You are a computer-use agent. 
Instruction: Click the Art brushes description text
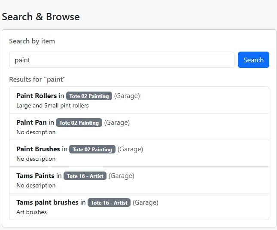click(x=31, y=212)
